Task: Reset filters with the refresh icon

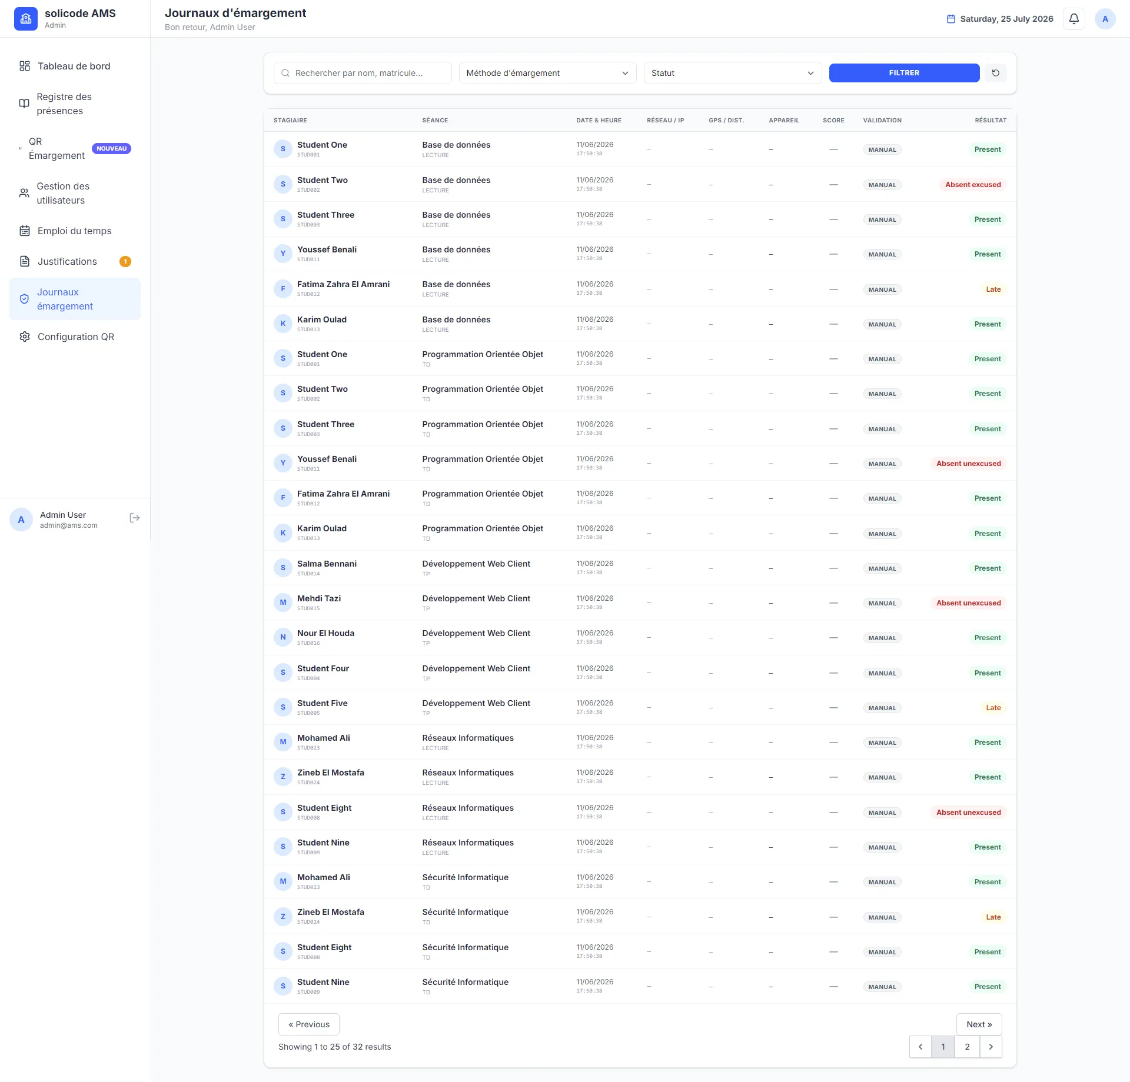Action: [x=995, y=73]
